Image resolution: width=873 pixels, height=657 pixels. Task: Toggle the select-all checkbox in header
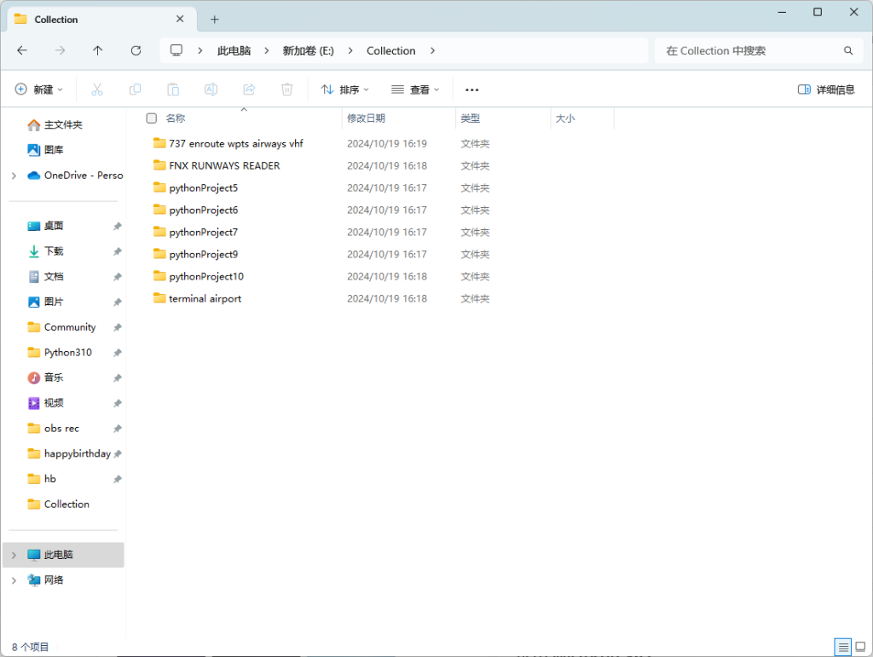point(152,118)
